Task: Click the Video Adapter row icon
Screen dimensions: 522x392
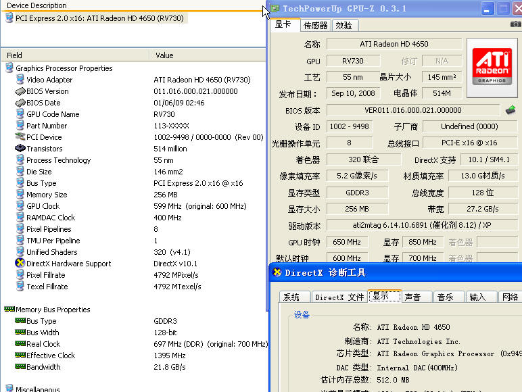Action: [20, 80]
